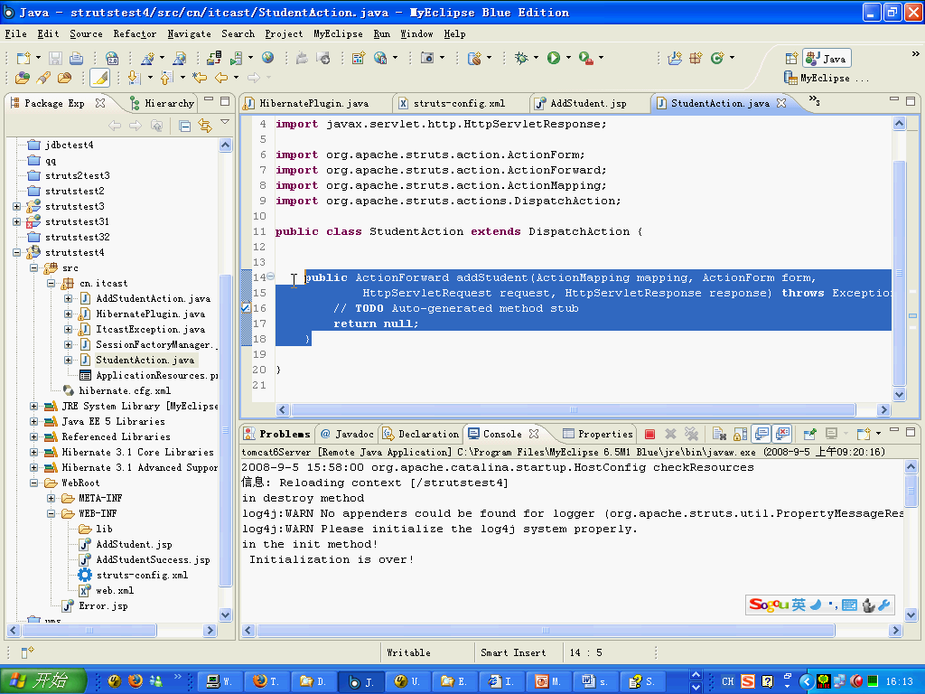Show hidden editors list chevron
This screenshot has width=925, height=694.
814,100
